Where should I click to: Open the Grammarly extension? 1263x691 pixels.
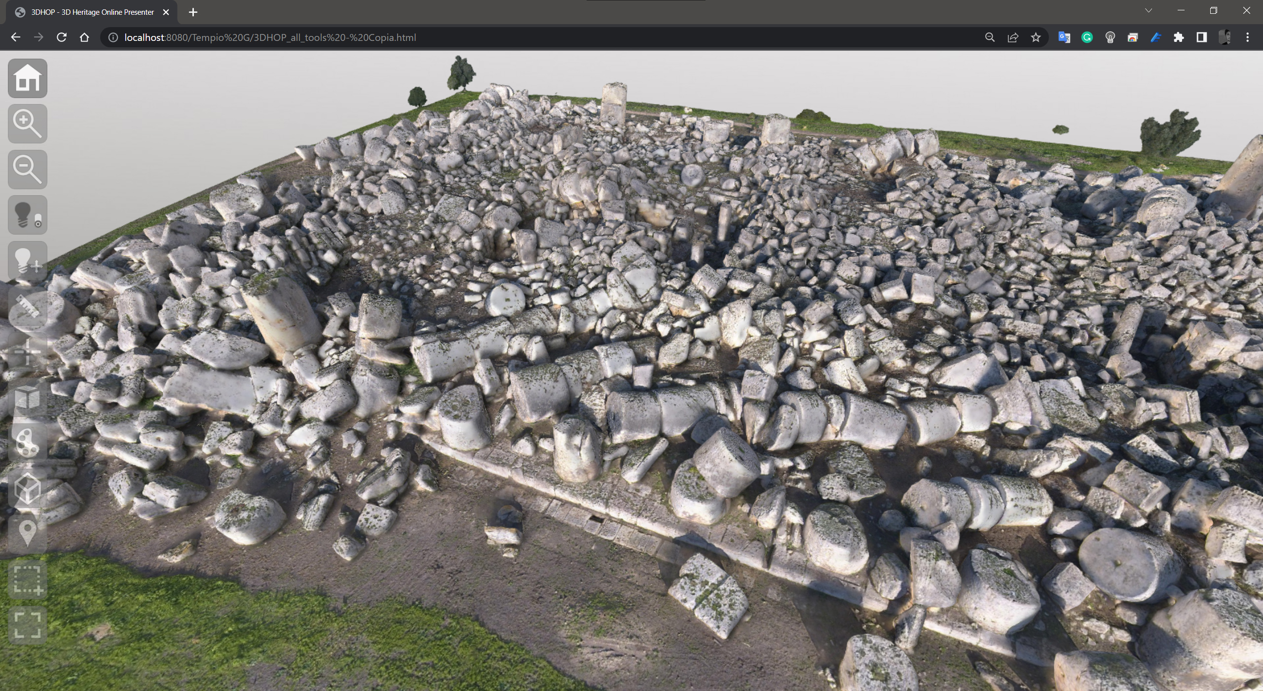(1087, 37)
